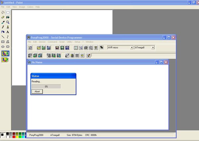Click the Print icon in PonyProg
The width and height of the screenshot is (199, 141).
86,48
